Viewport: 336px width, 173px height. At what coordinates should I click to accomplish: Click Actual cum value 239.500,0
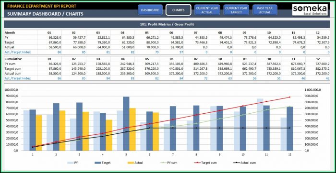[x=127, y=74]
